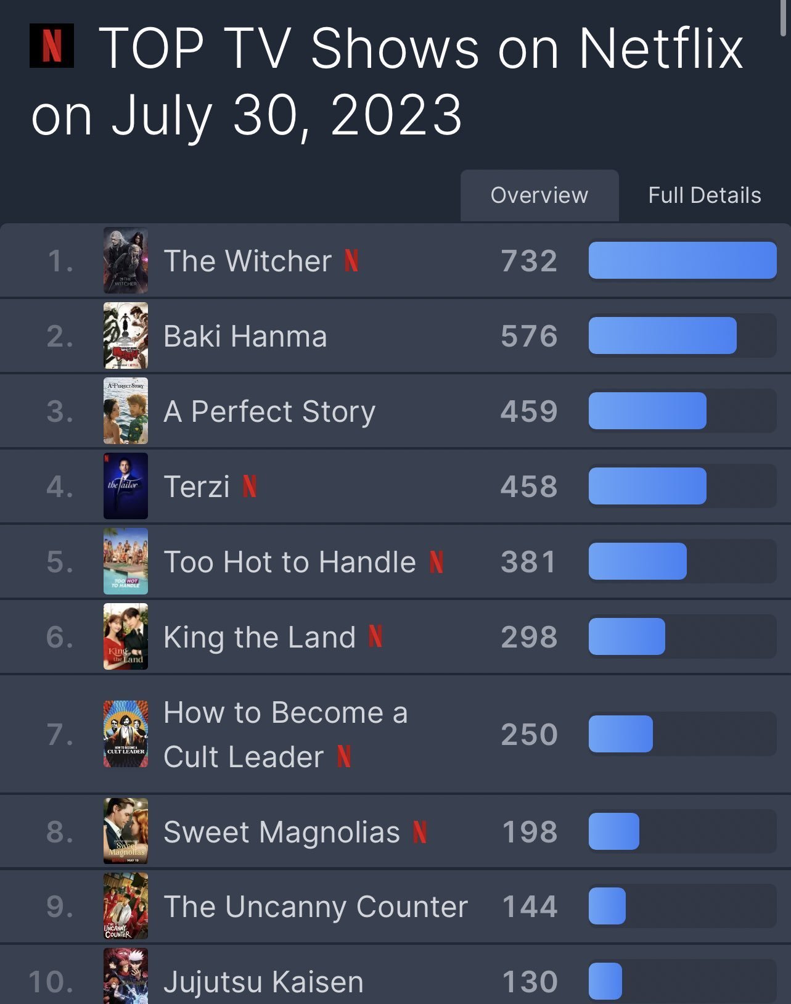Click the scrollbar at the page's right edge

point(783,19)
